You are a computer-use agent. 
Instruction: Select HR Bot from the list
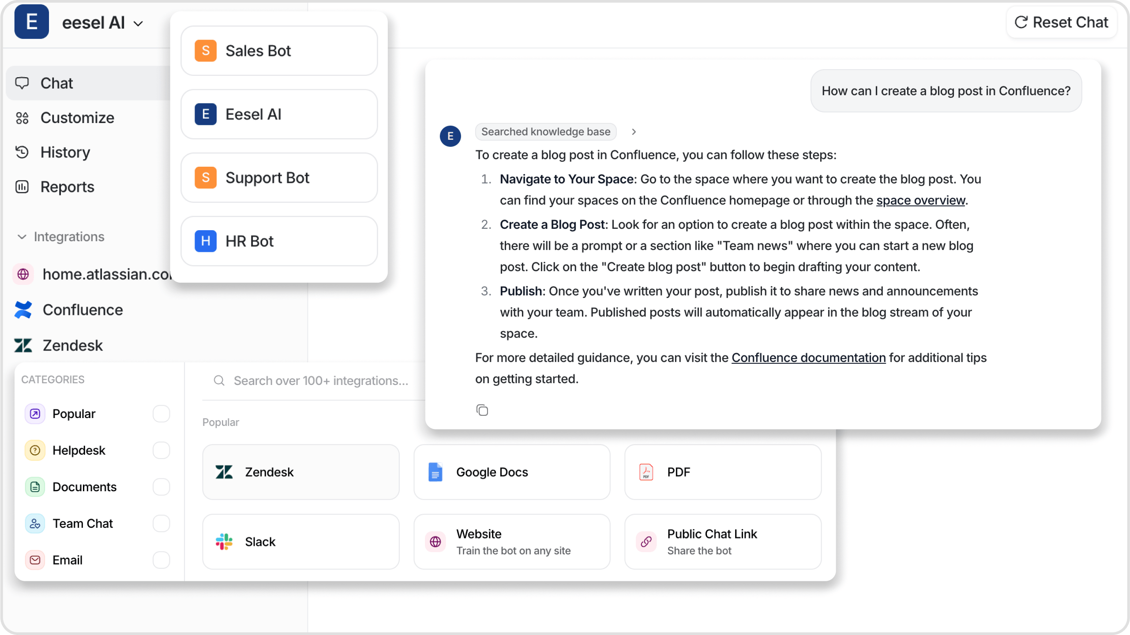tap(279, 241)
